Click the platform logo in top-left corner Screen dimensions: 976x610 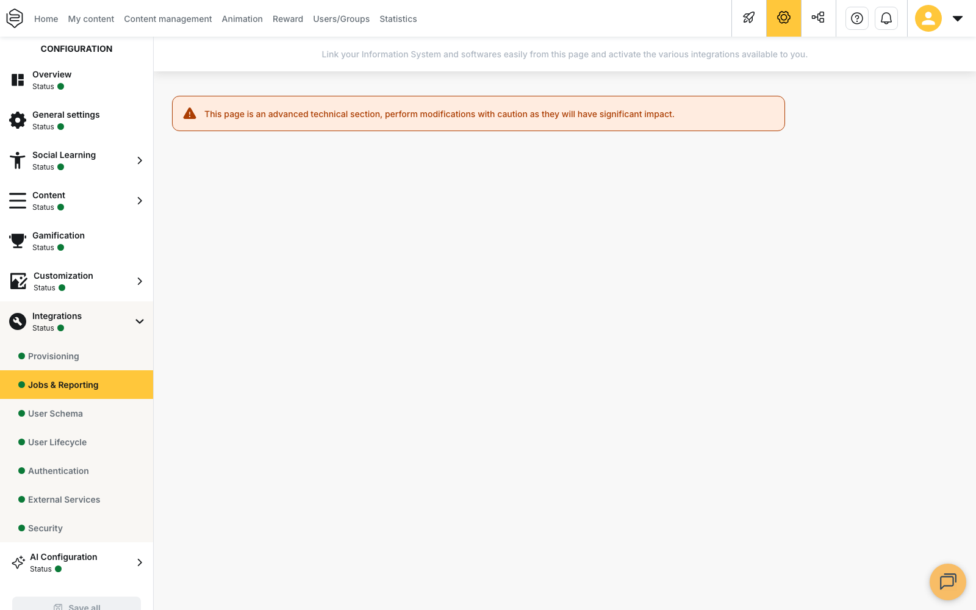tap(15, 18)
